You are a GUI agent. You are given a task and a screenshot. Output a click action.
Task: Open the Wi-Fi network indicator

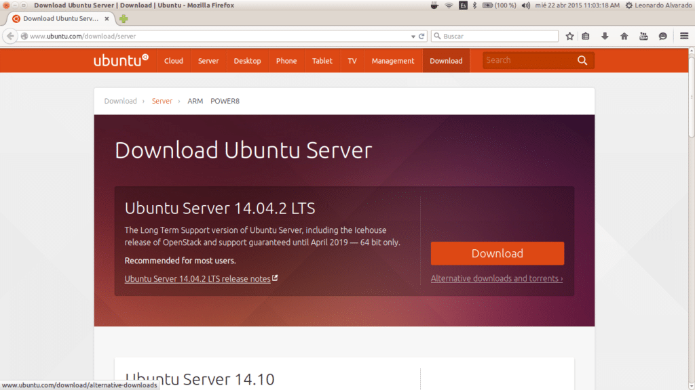pos(449,5)
